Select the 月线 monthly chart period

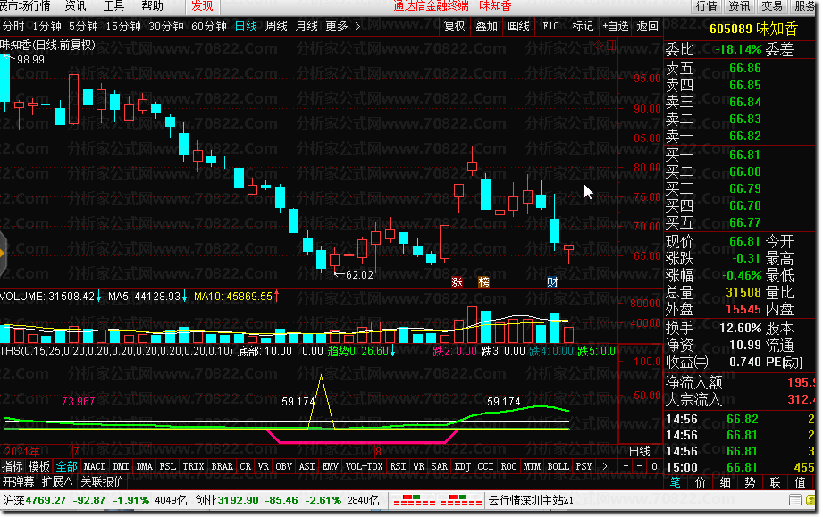pyautogui.click(x=307, y=26)
